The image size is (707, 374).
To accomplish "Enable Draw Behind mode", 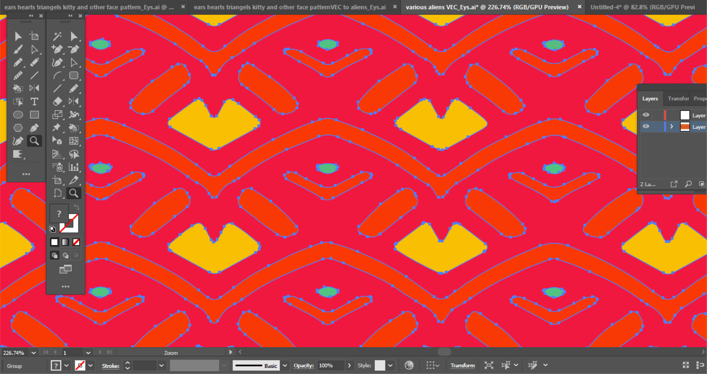I will click(x=65, y=255).
